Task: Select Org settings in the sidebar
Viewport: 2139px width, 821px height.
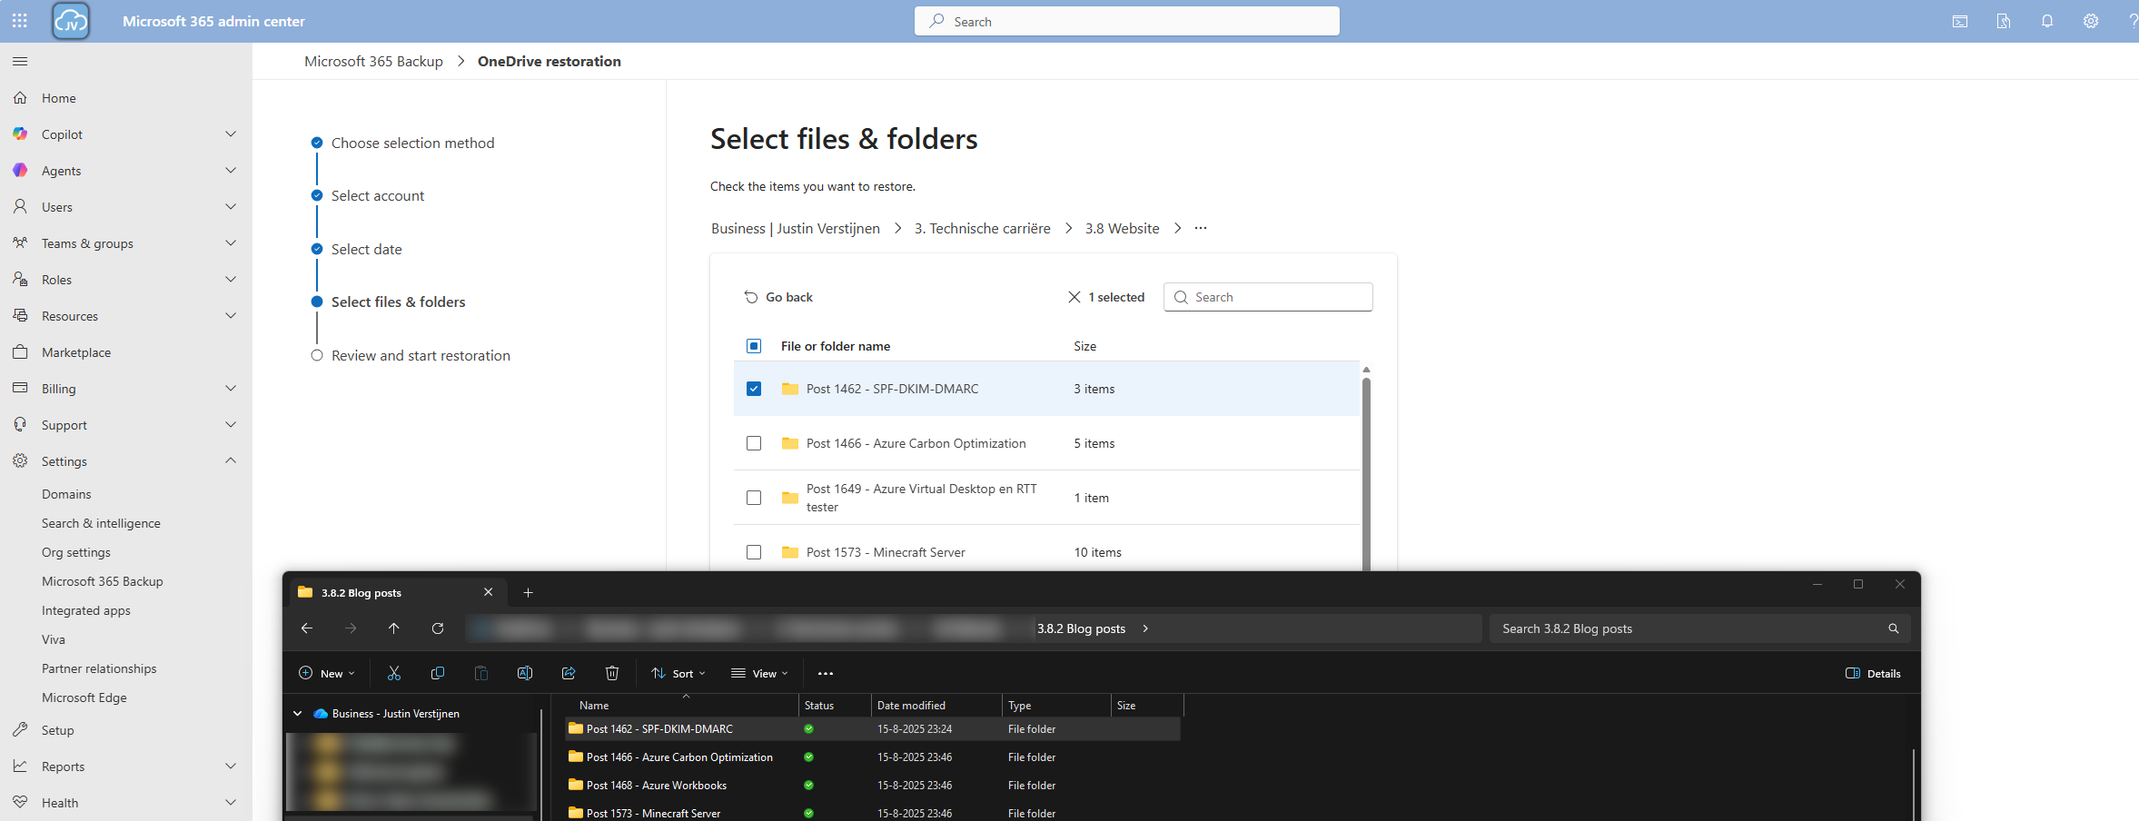Action: click(x=76, y=552)
